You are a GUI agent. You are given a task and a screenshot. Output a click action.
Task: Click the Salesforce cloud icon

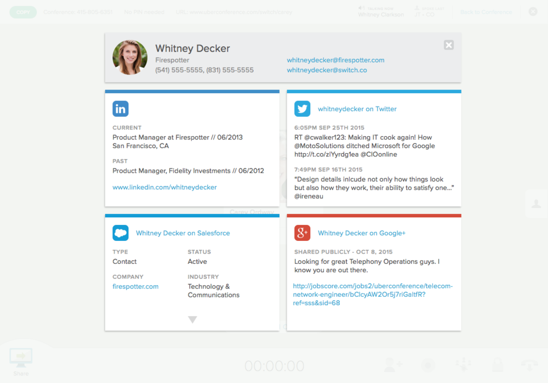(x=120, y=233)
